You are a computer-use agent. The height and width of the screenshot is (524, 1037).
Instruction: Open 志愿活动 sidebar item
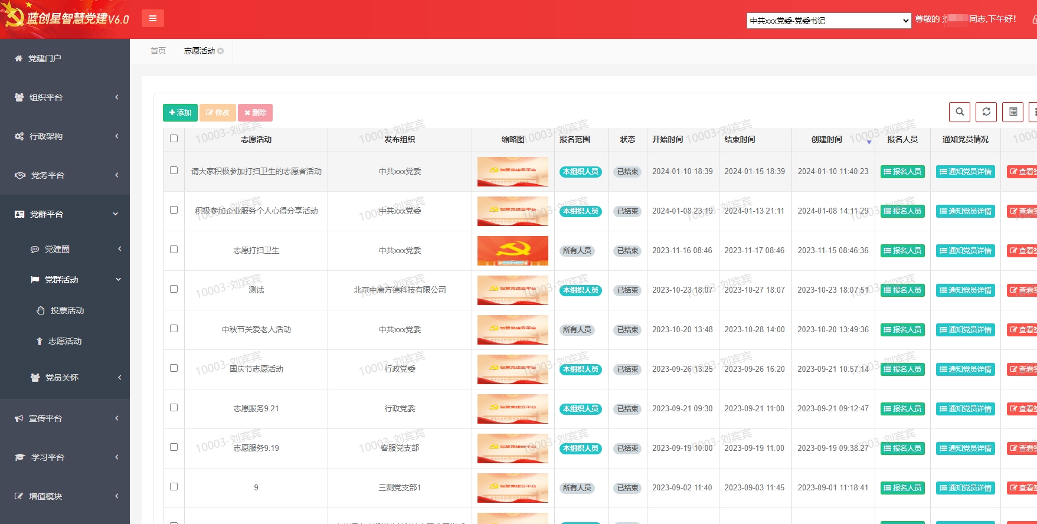pyautogui.click(x=65, y=341)
